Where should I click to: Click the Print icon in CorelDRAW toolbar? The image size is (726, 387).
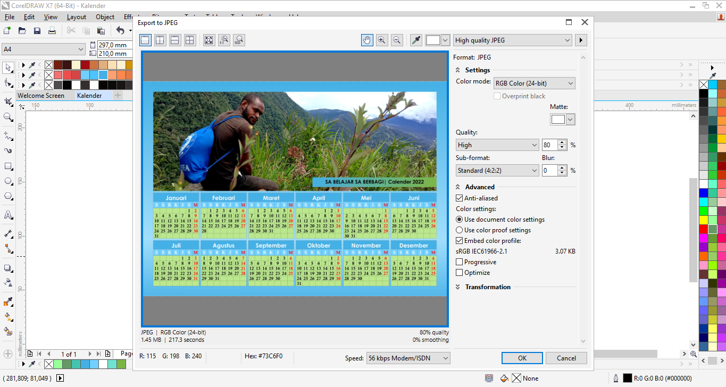tap(52, 31)
